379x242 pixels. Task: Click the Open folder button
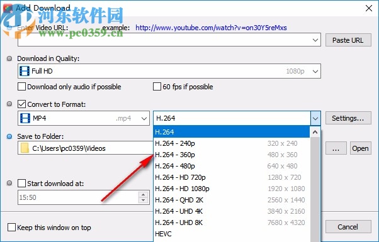click(x=360, y=148)
